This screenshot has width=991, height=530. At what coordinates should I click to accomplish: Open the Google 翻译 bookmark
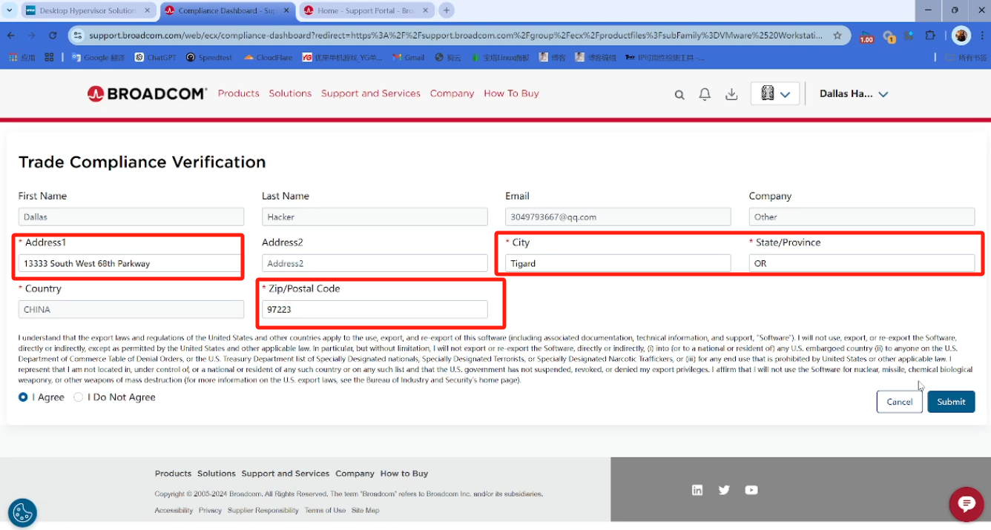(99, 57)
